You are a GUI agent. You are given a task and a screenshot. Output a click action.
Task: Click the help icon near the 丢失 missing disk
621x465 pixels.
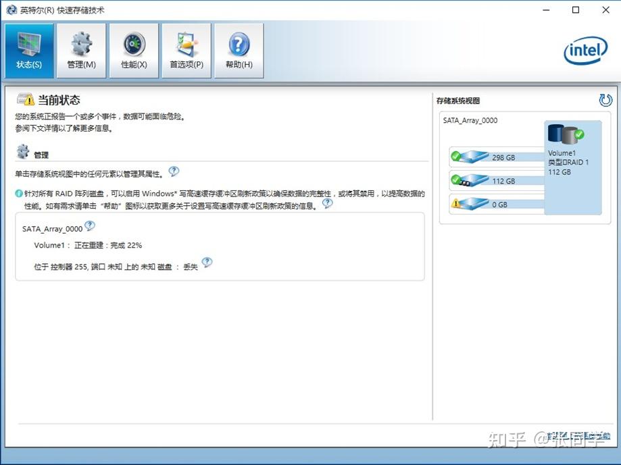click(207, 263)
